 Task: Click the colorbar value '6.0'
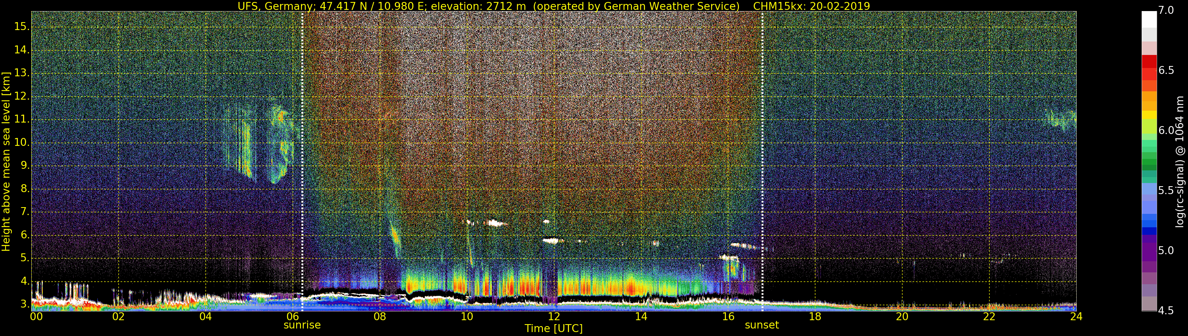[x=1166, y=131]
